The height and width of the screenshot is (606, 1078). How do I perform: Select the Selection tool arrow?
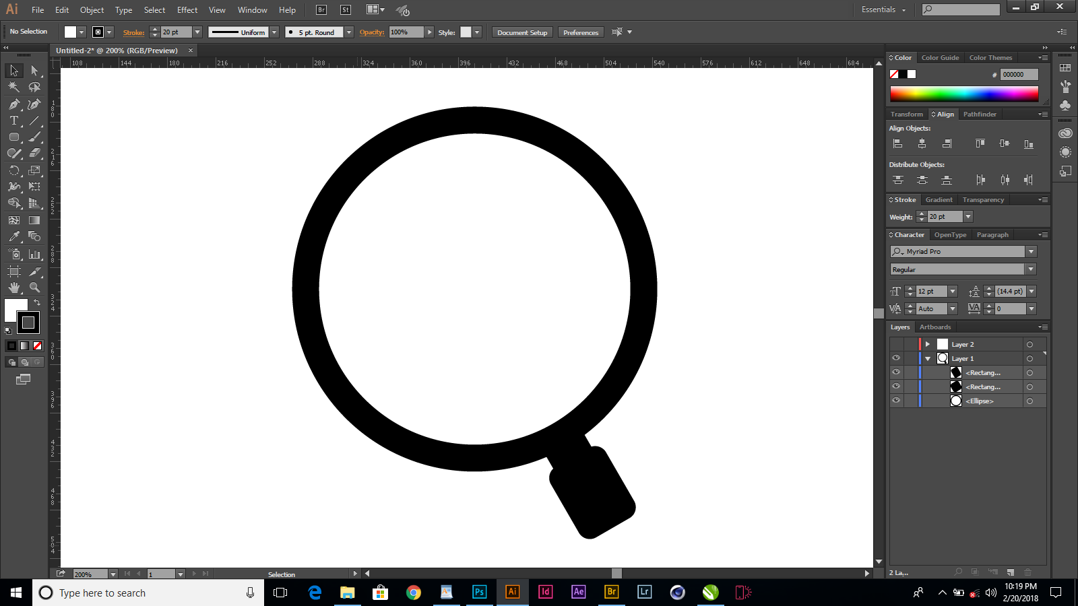(14, 71)
